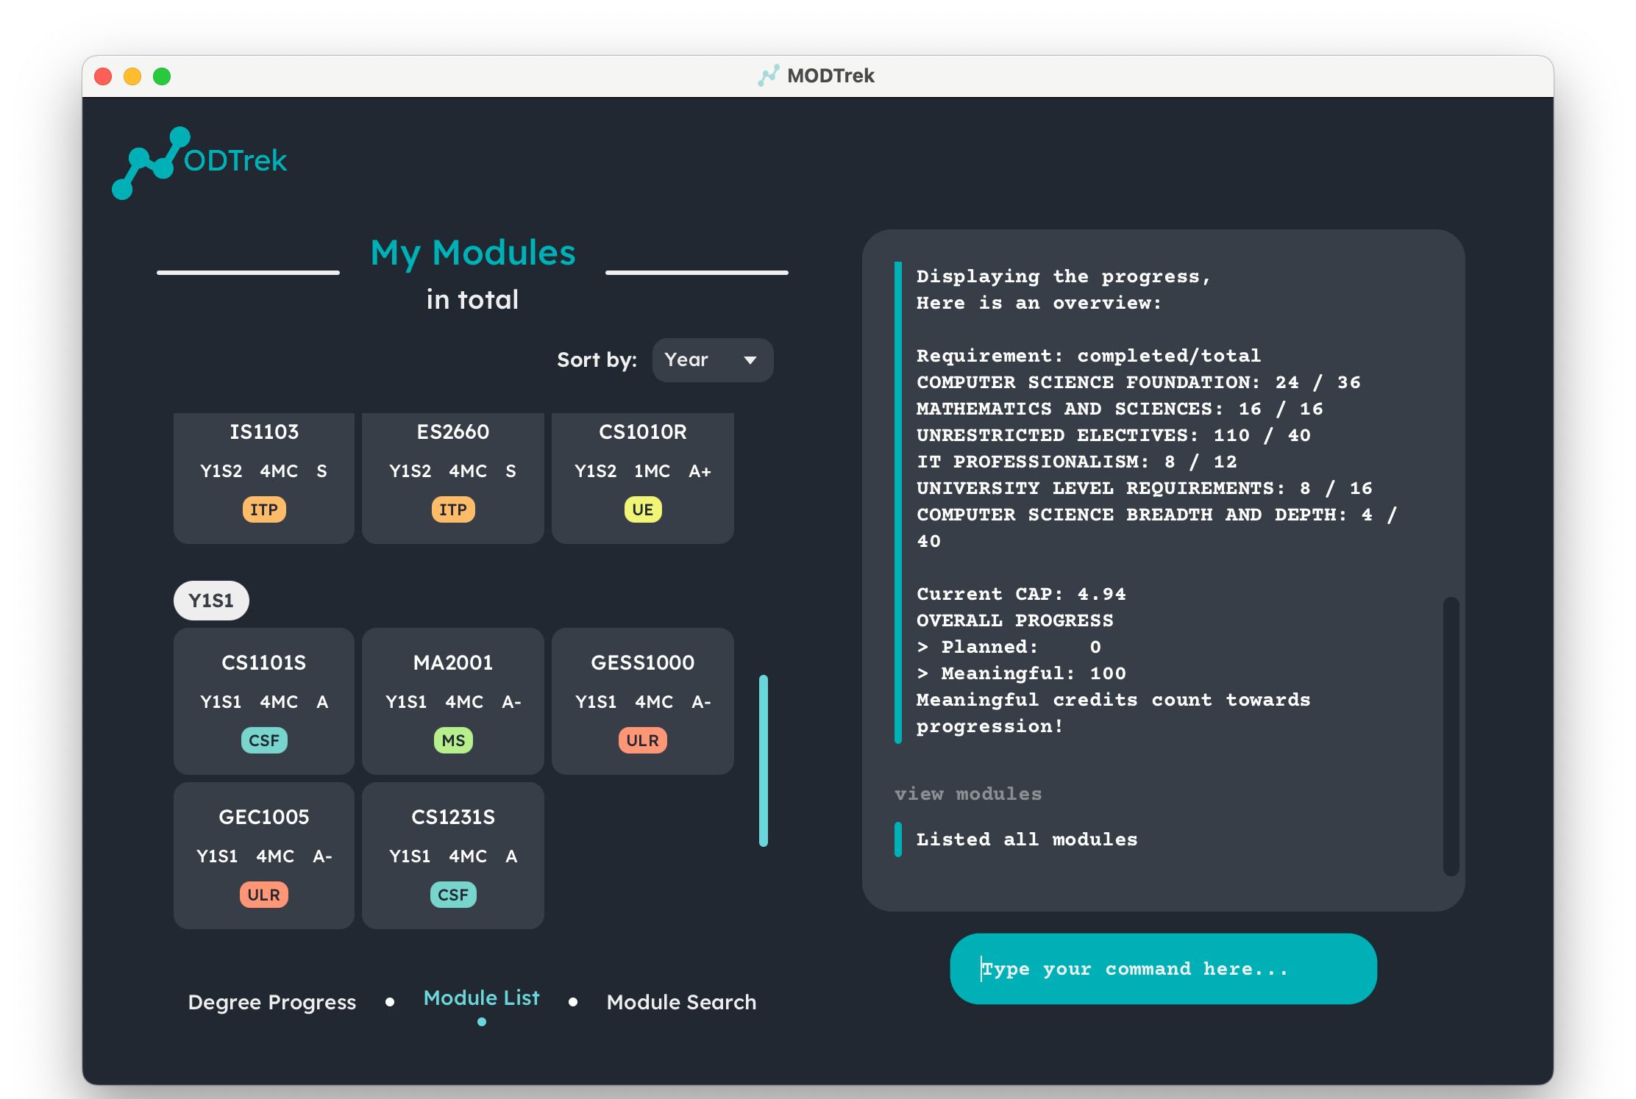This screenshot has width=1636, height=1099.
Task: Click the MS tag on MA2001
Action: (453, 740)
